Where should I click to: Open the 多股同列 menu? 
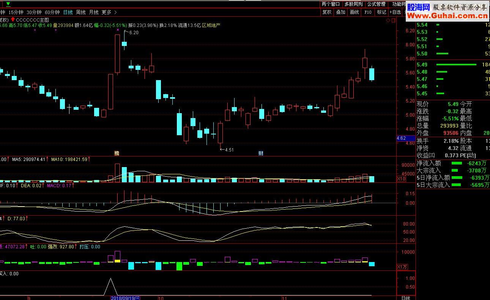coord(353,4)
